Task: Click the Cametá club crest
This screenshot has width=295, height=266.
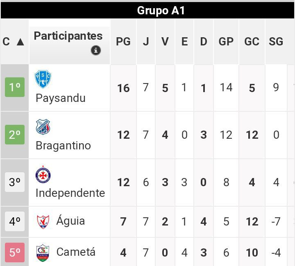Action: pyautogui.click(x=43, y=252)
